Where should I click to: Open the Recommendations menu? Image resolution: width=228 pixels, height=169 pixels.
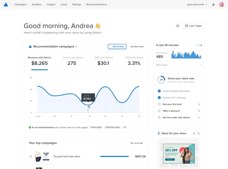tap(97, 4)
